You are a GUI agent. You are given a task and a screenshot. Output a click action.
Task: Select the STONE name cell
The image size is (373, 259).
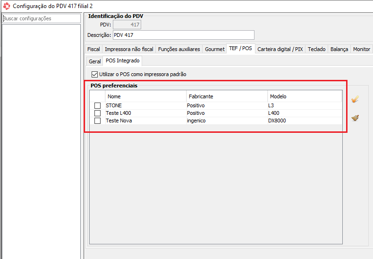[145, 105]
